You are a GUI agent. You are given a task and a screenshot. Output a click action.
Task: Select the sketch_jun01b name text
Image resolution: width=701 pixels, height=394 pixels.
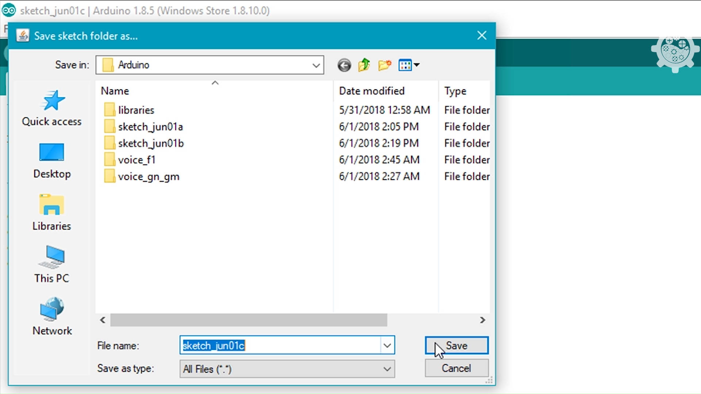[x=151, y=143]
